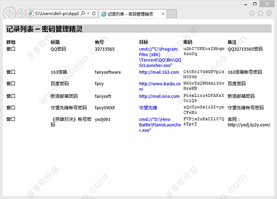Select the http://yxdj.ty2y.com/ remark text

coord(249,125)
